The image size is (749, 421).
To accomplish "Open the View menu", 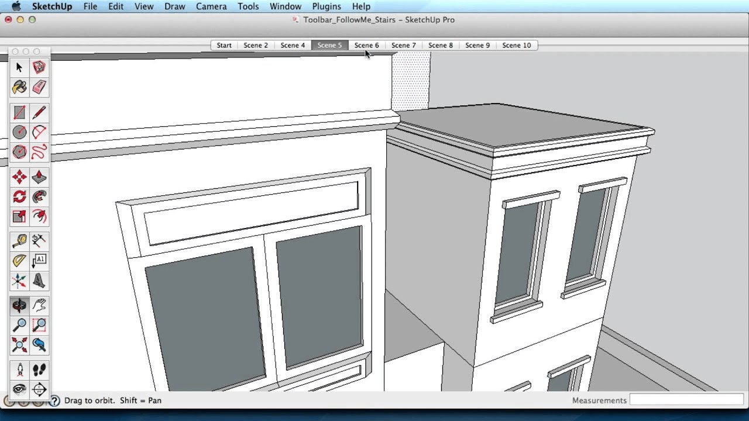I will (144, 6).
